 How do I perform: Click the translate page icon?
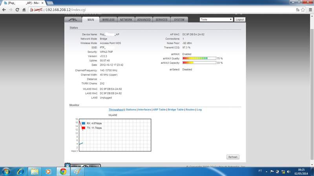[x=298, y=10]
